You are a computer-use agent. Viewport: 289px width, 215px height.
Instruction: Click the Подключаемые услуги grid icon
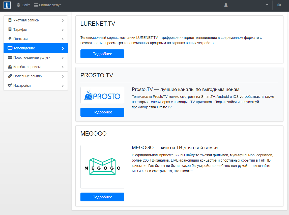coord(10,57)
